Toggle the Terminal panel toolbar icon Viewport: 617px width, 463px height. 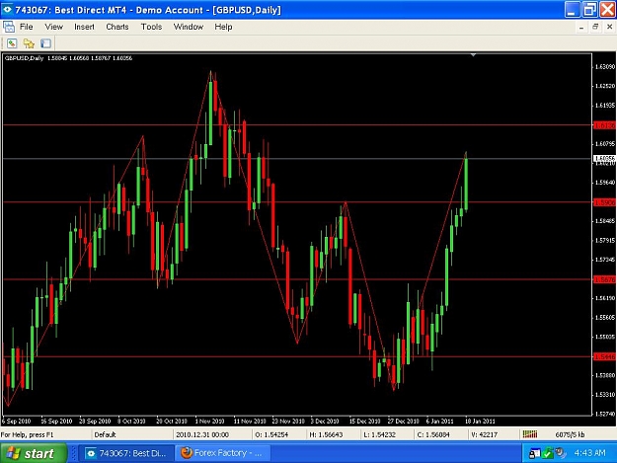click(45, 43)
